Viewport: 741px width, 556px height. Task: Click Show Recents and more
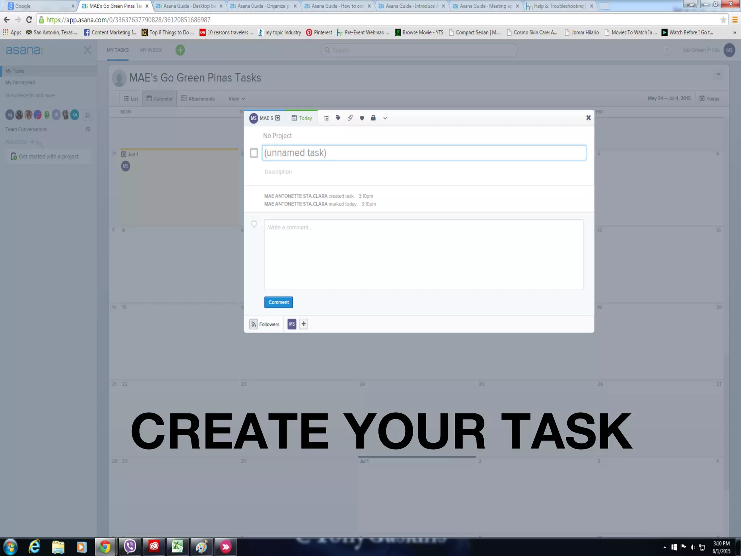tap(31, 96)
